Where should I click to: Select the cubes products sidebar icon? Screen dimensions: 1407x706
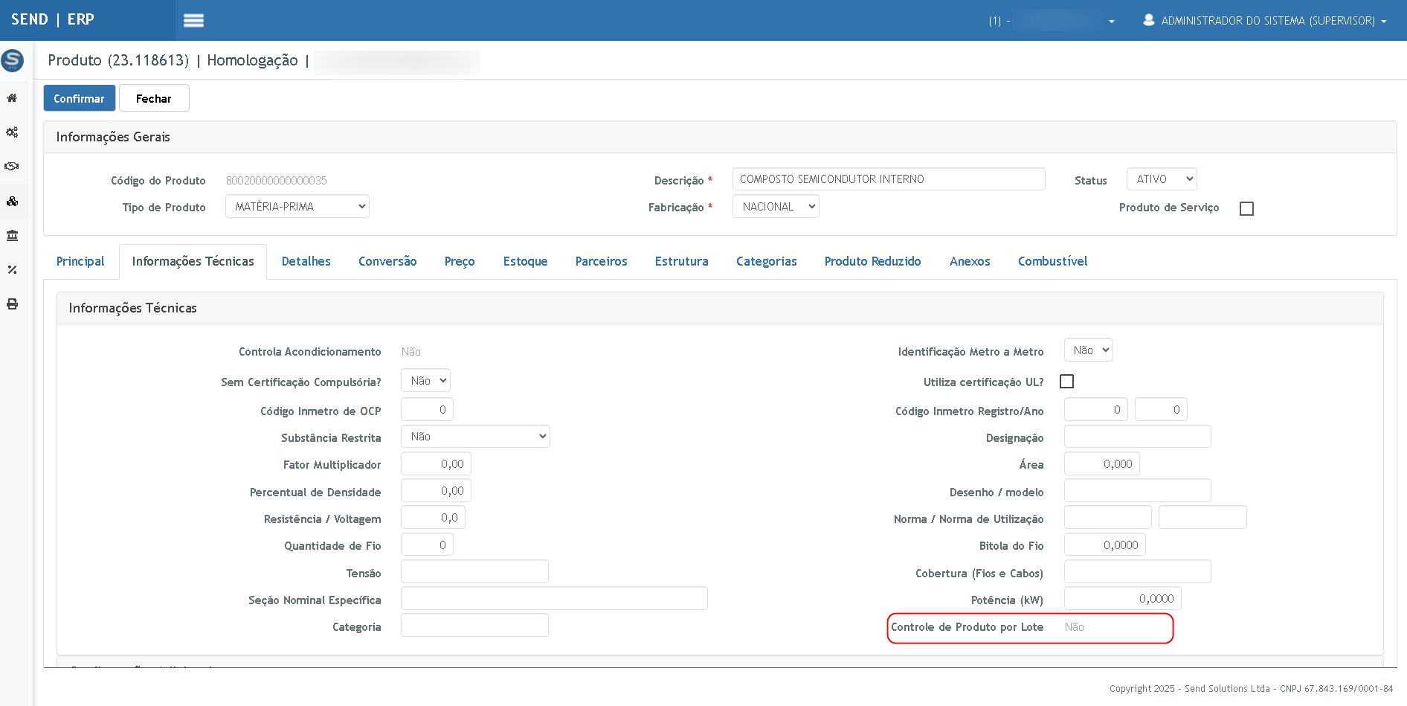(x=12, y=201)
